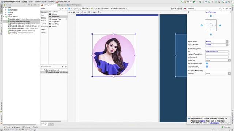234x131 pixels.
Task: Switch to the app editor tab
Action: 62,5
